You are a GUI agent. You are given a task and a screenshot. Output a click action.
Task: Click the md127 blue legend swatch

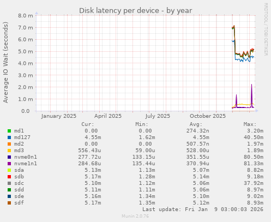pyautogui.click(x=9, y=137)
